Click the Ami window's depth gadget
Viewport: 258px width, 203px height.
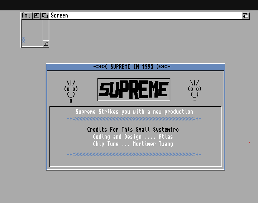pyautogui.click(x=45, y=15)
